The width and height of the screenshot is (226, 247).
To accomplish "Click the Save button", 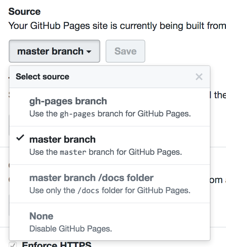I will (125, 51).
